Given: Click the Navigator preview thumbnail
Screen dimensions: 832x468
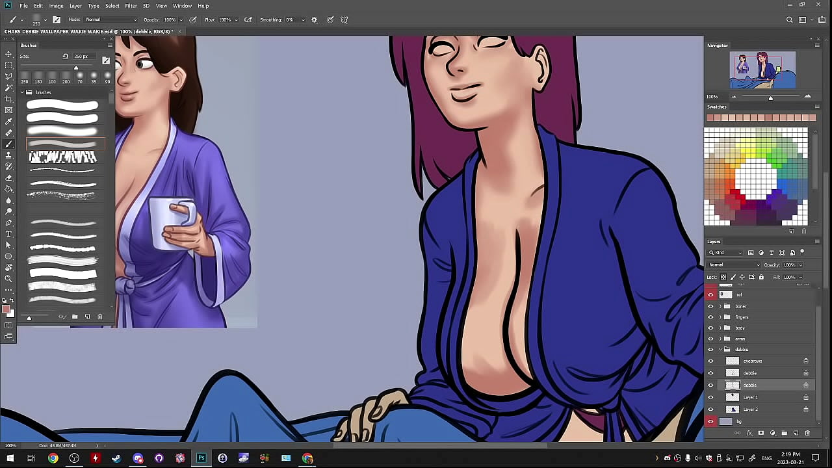Looking at the screenshot, I should click(x=762, y=70).
